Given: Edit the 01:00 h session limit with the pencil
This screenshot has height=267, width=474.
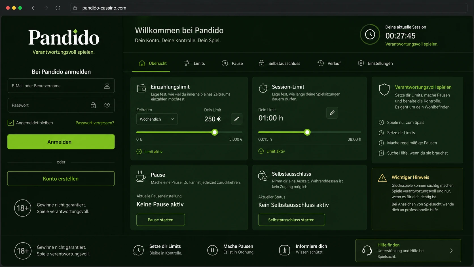Looking at the screenshot, I should pyautogui.click(x=332, y=113).
